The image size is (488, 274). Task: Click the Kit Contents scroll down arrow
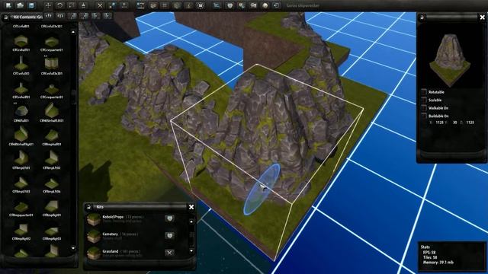coord(73,248)
